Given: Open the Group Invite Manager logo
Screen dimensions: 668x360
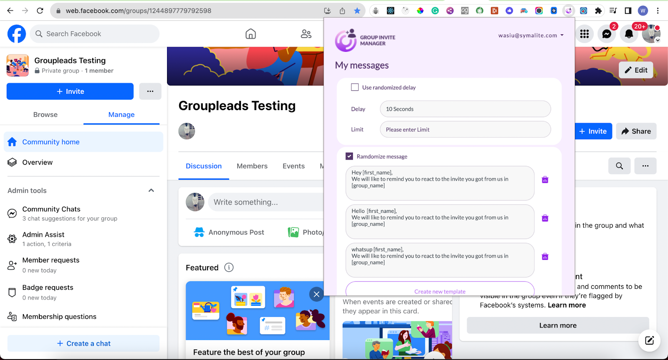Looking at the screenshot, I should point(365,40).
